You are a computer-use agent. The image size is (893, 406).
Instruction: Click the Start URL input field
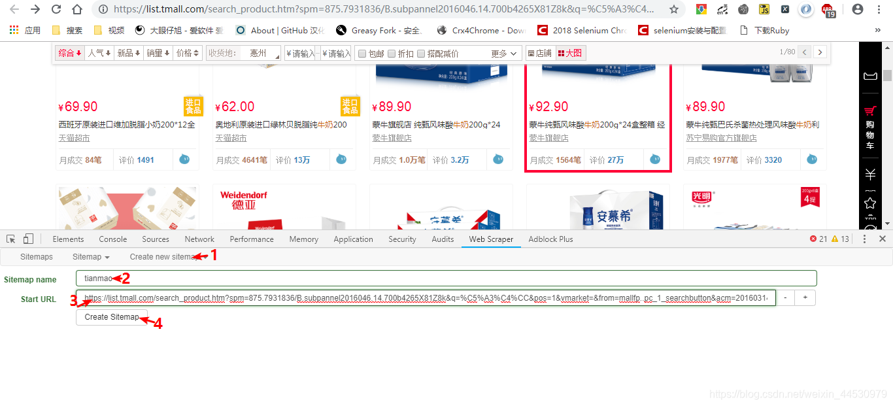[x=426, y=298]
